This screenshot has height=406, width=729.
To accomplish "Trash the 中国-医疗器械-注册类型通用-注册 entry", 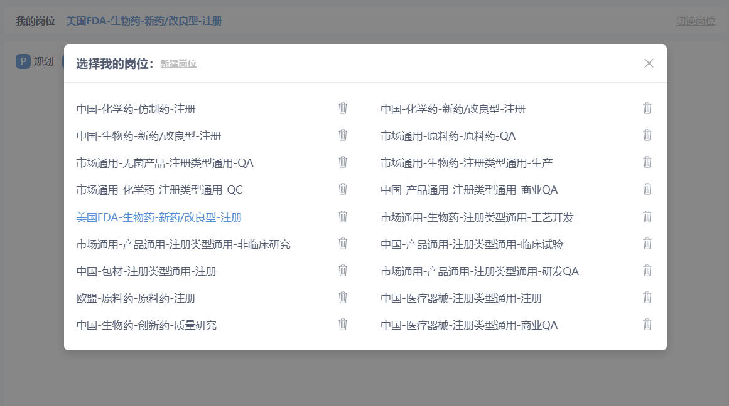I will pos(647,298).
